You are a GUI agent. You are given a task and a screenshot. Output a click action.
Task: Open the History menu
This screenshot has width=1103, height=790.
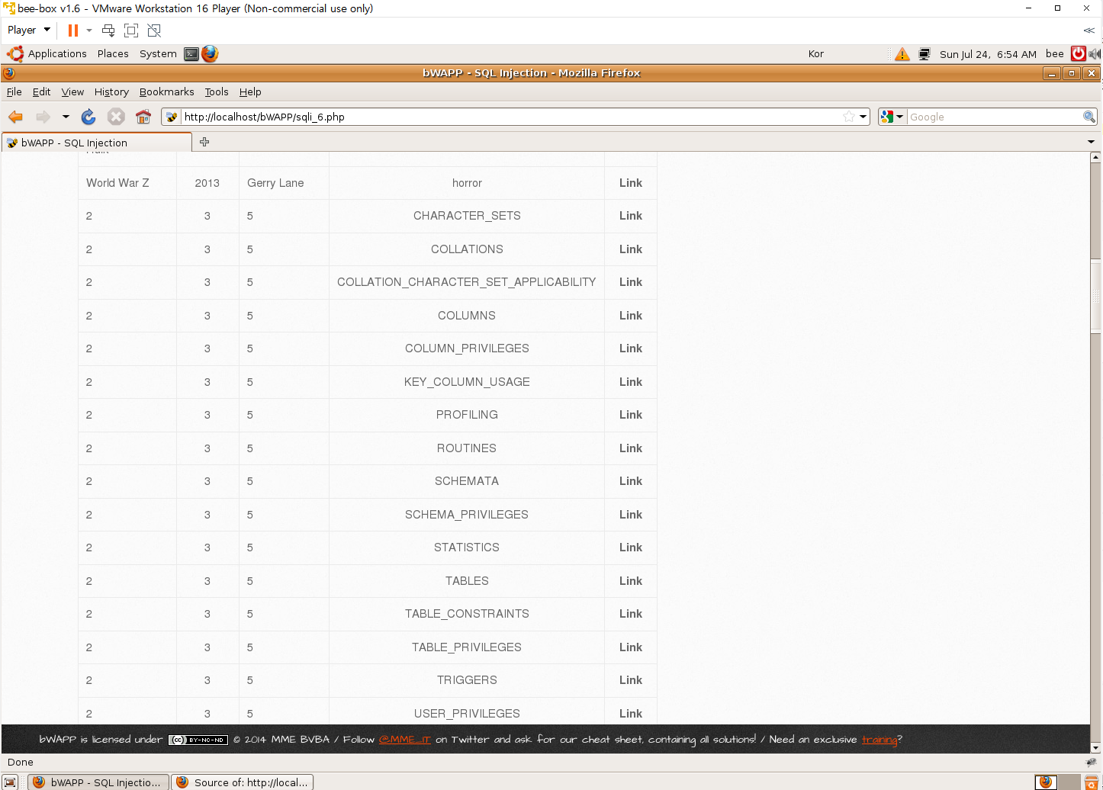111,92
